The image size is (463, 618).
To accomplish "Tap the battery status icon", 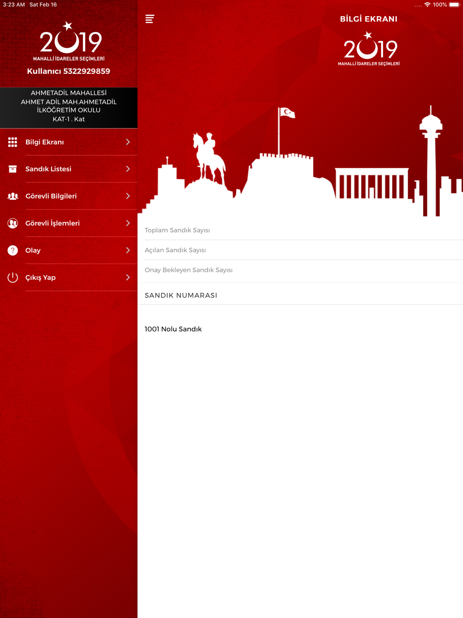I will point(454,5).
